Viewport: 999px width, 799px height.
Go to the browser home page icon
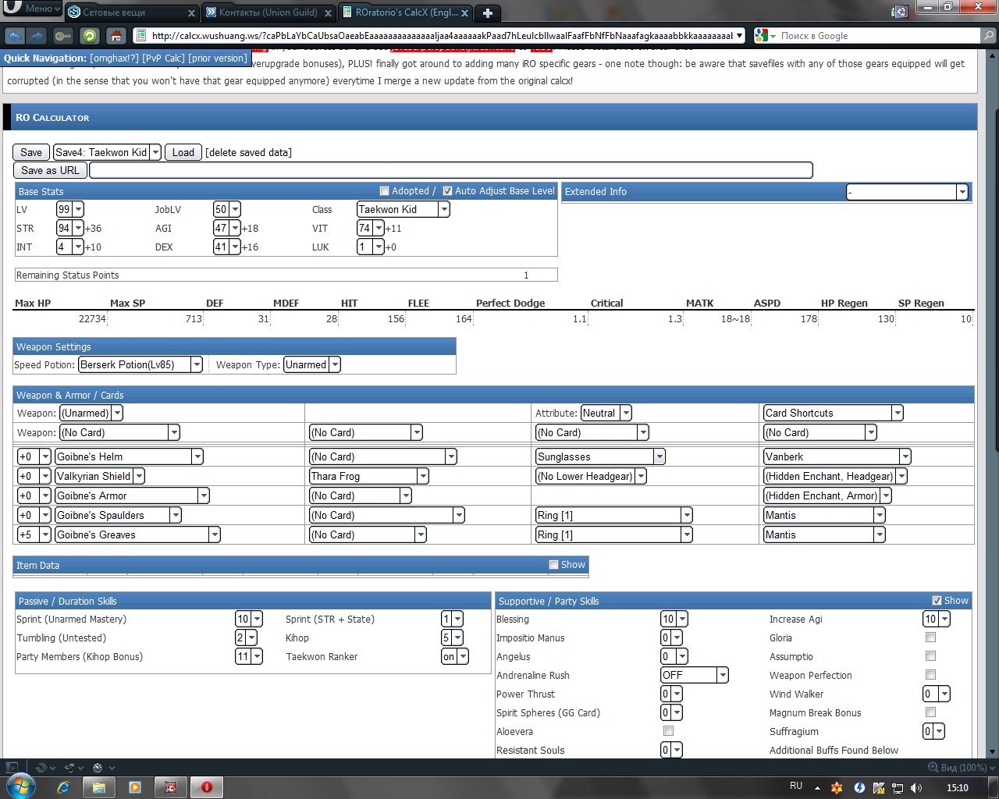[116, 36]
